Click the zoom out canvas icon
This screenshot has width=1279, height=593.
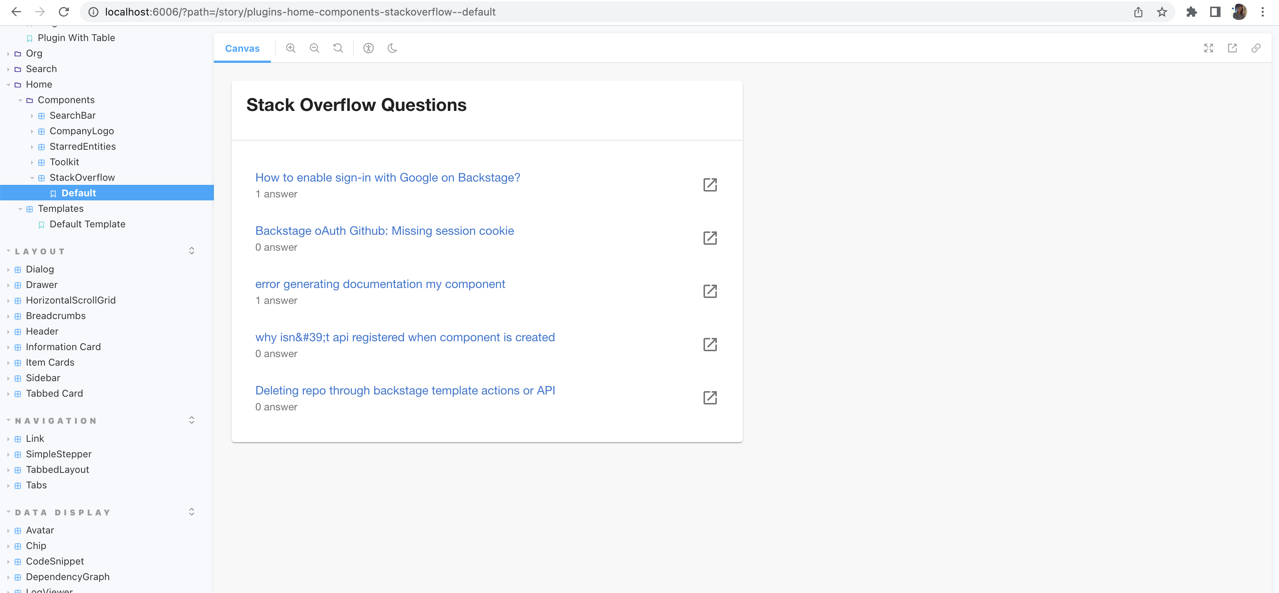tap(314, 48)
